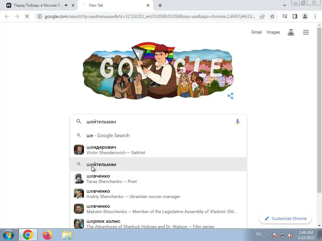This screenshot has height=241, width=322.
Task: Launch Firefox from taskbar
Action: [47, 235]
